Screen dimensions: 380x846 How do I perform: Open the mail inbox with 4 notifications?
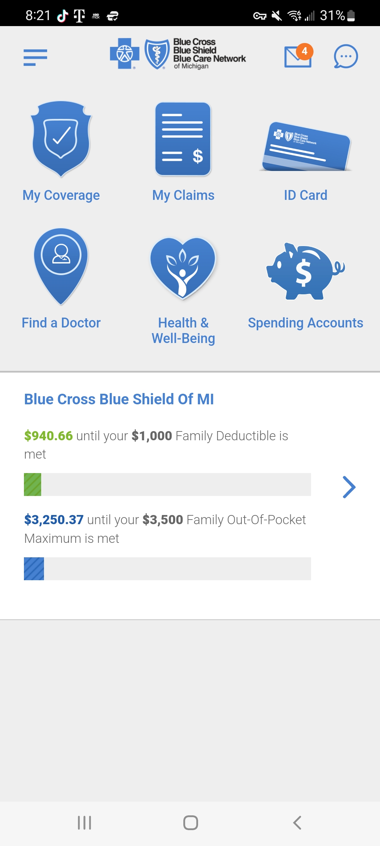pyautogui.click(x=298, y=56)
